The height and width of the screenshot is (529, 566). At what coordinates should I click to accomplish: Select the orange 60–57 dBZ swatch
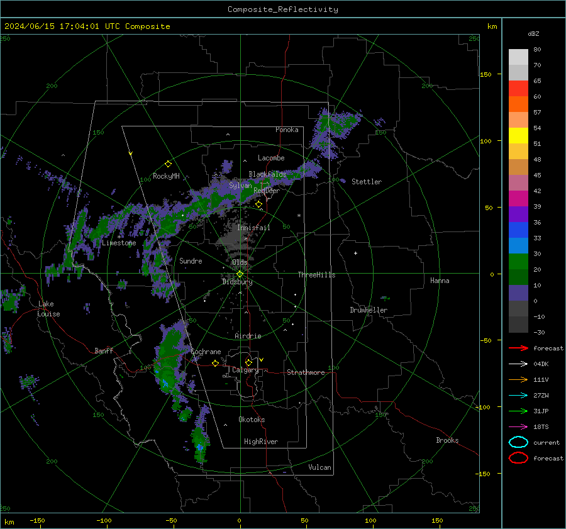[x=518, y=104]
